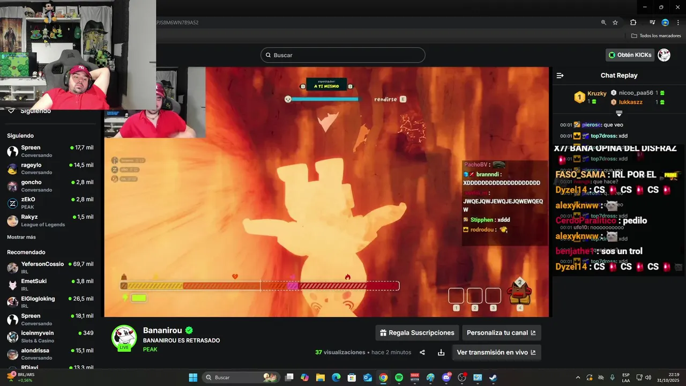Show hidden system tray icons
The width and height of the screenshot is (686, 386).
(x=578, y=377)
